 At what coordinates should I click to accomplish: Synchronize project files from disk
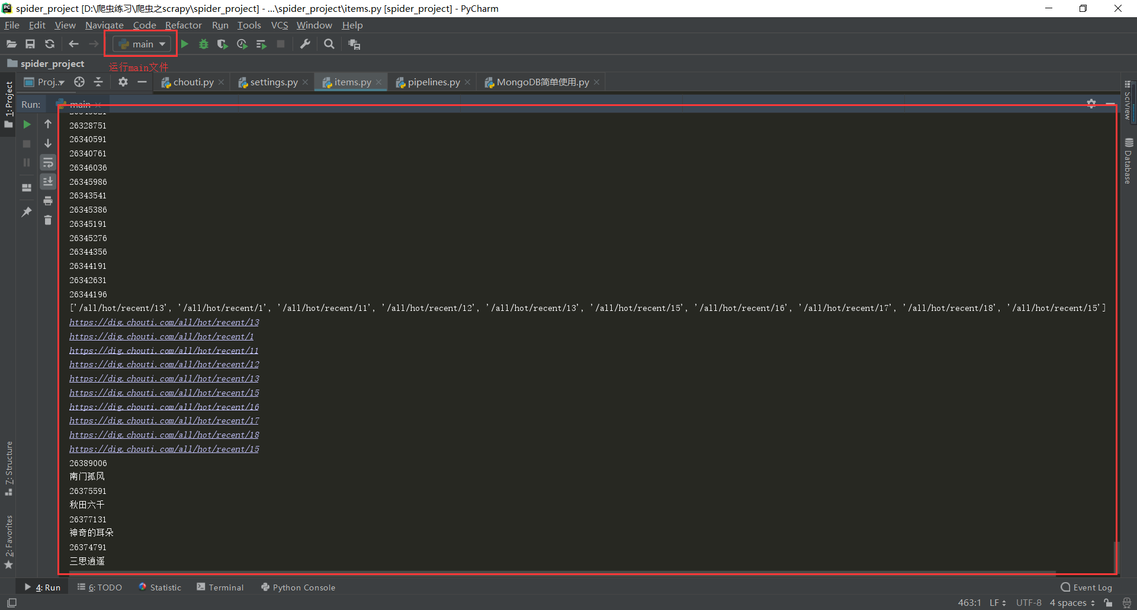pos(50,44)
